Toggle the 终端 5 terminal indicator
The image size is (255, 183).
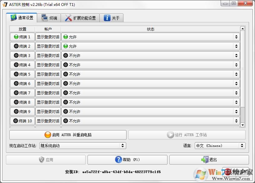pyautogui.click(x=22, y=74)
